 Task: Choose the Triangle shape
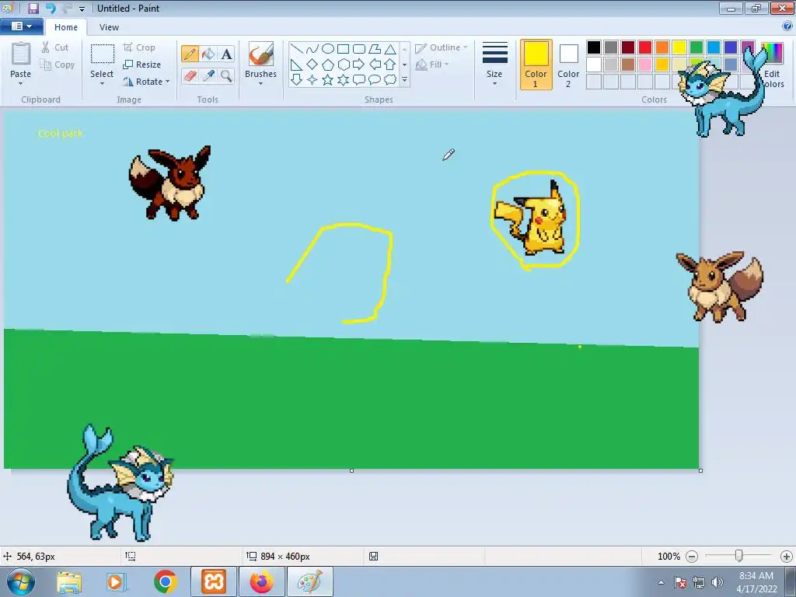click(390, 49)
